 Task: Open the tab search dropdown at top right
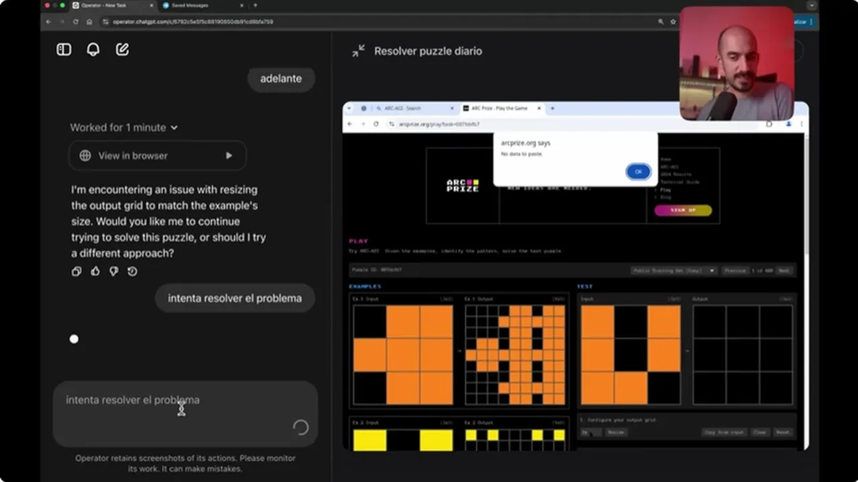click(812, 5)
